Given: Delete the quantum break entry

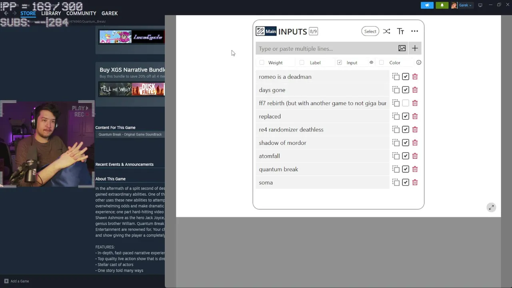Looking at the screenshot, I should click(x=415, y=169).
